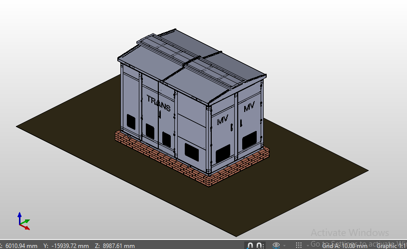
Task: Click the XYZ axis triad in the viewport
Action: point(23,221)
